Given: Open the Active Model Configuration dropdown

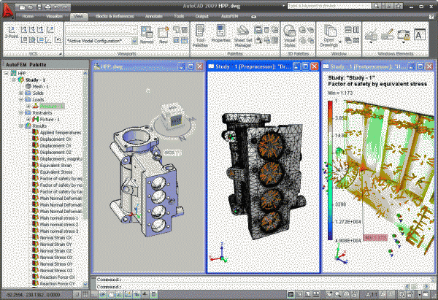Looking at the screenshot, I should (134, 41).
